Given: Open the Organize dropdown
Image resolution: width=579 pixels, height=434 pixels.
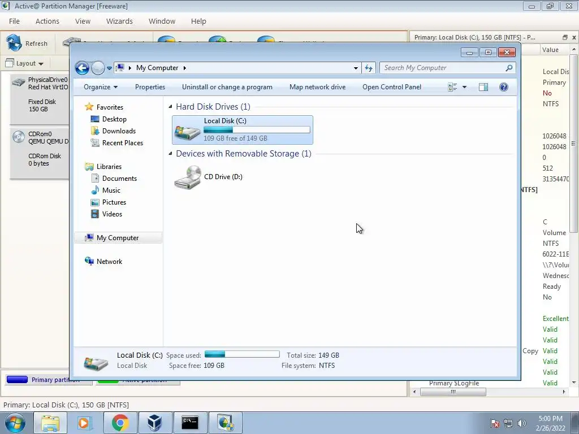Looking at the screenshot, I should pyautogui.click(x=101, y=87).
